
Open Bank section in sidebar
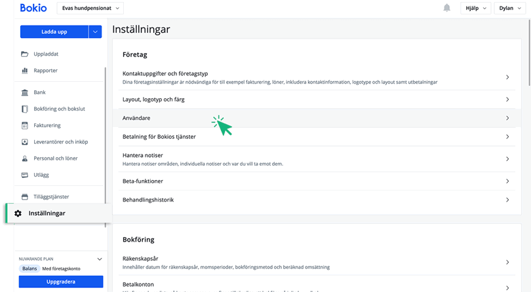pos(39,92)
